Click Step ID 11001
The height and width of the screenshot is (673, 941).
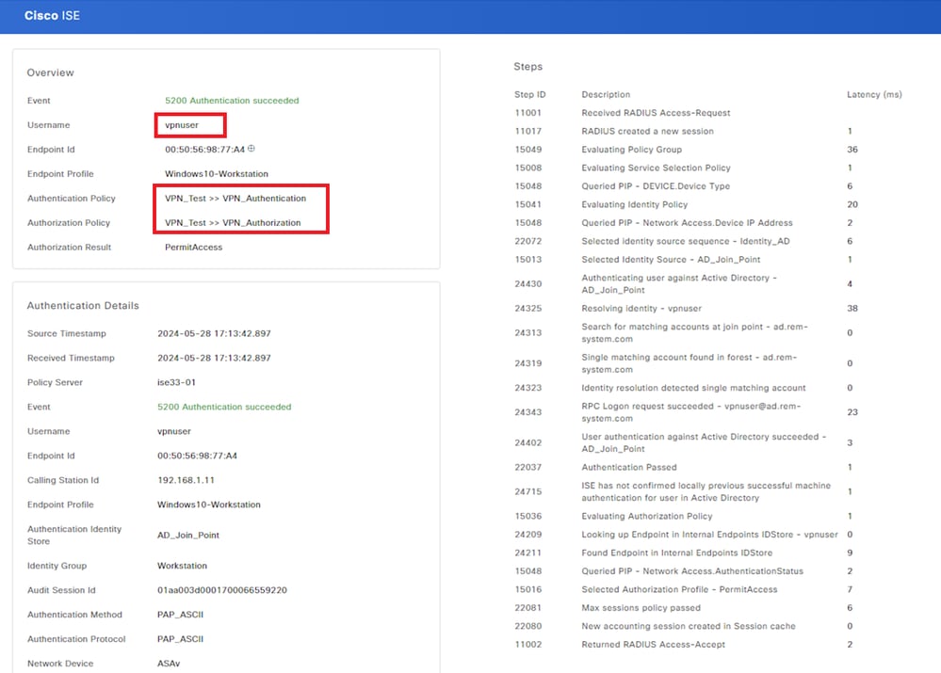[x=528, y=113]
